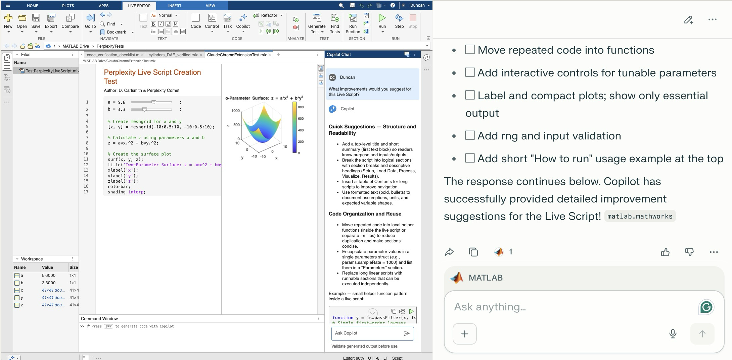Image resolution: width=732 pixels, height=360 pixels.
Task: Expand the Run options arrow below Run
Action: [382, 32]
